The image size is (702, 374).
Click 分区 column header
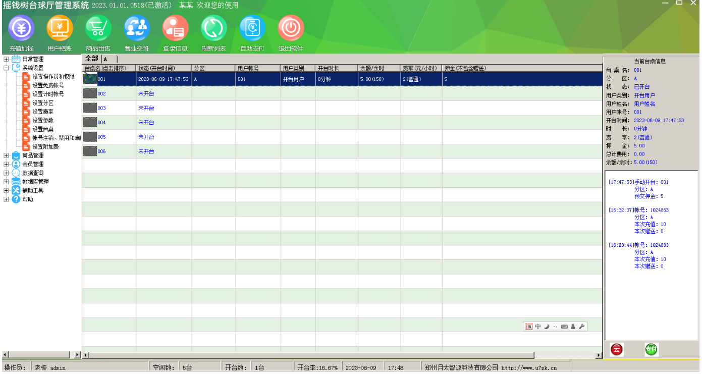pyautogui.click(x=213, y=68)
